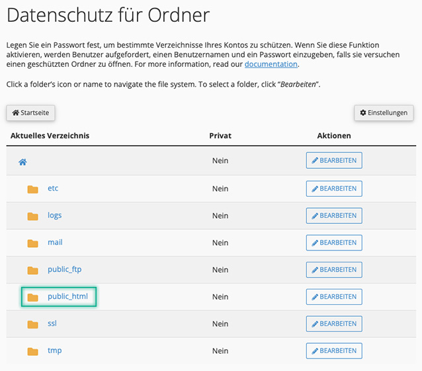The height and width of the screenshot is (371, 422).
Task: Edit the logs folder with Bearbeiten
Action: coord(334,215)
